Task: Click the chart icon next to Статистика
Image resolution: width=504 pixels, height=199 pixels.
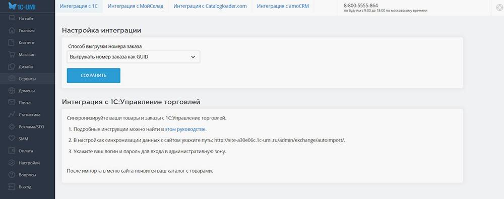Action: tap(12, 114)
